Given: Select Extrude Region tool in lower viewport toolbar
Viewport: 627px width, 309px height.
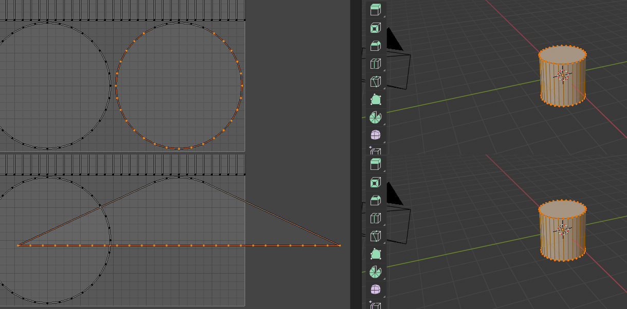Looking at the screenshot, I should pos(376,164).
